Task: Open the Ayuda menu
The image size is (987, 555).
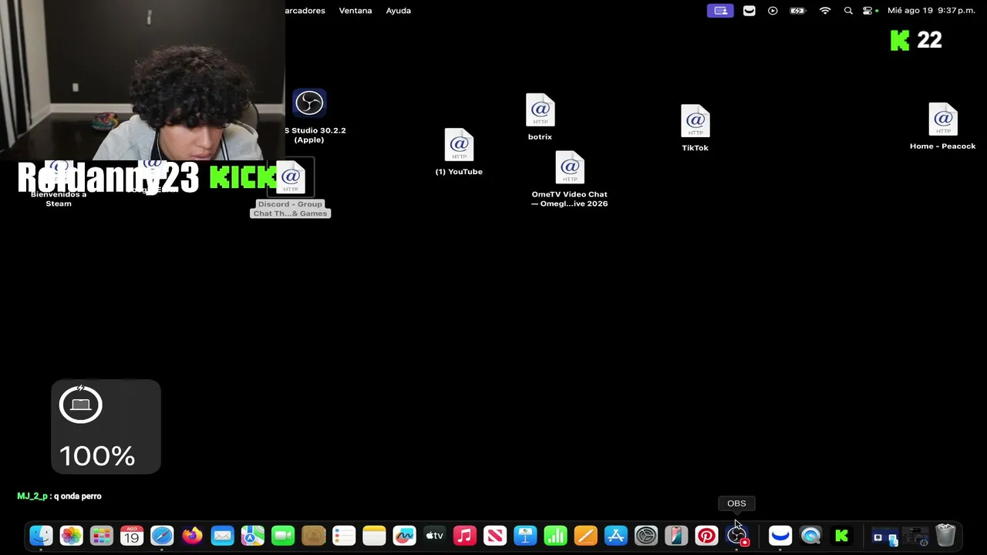Action: click(399, 11)
